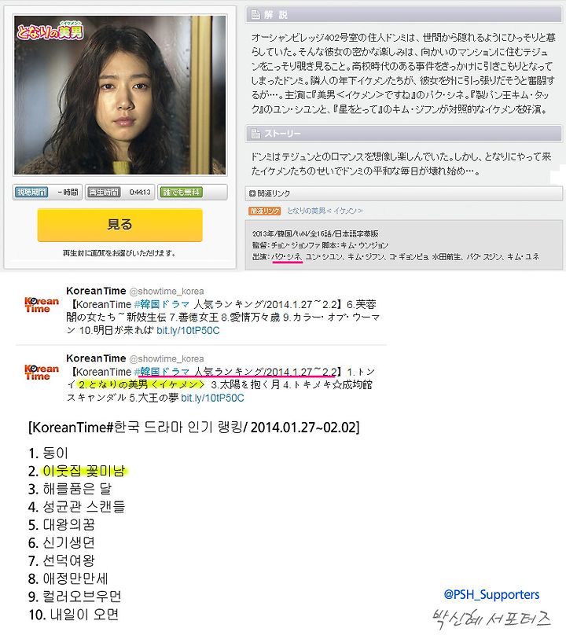Viewport: 566px width, 639px height.
Task: Open the drama thumbnail image
Action: tap(119, 95)
